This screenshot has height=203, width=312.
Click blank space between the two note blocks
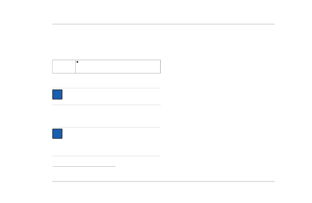[106, 116]
